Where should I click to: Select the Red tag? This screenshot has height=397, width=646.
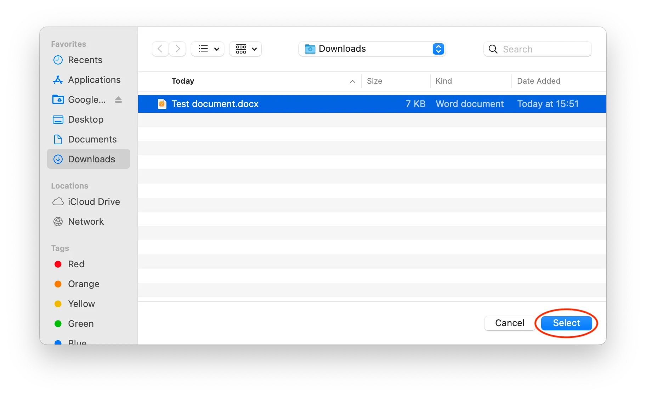click(x=76, y=264)
